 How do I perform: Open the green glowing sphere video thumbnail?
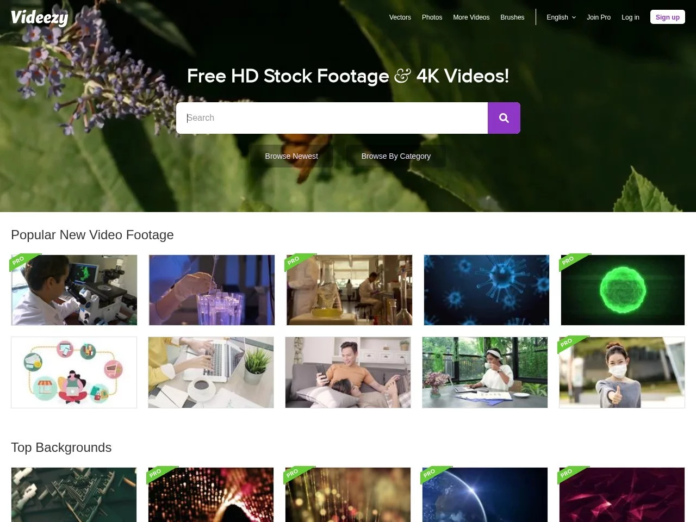pos(623,290)
